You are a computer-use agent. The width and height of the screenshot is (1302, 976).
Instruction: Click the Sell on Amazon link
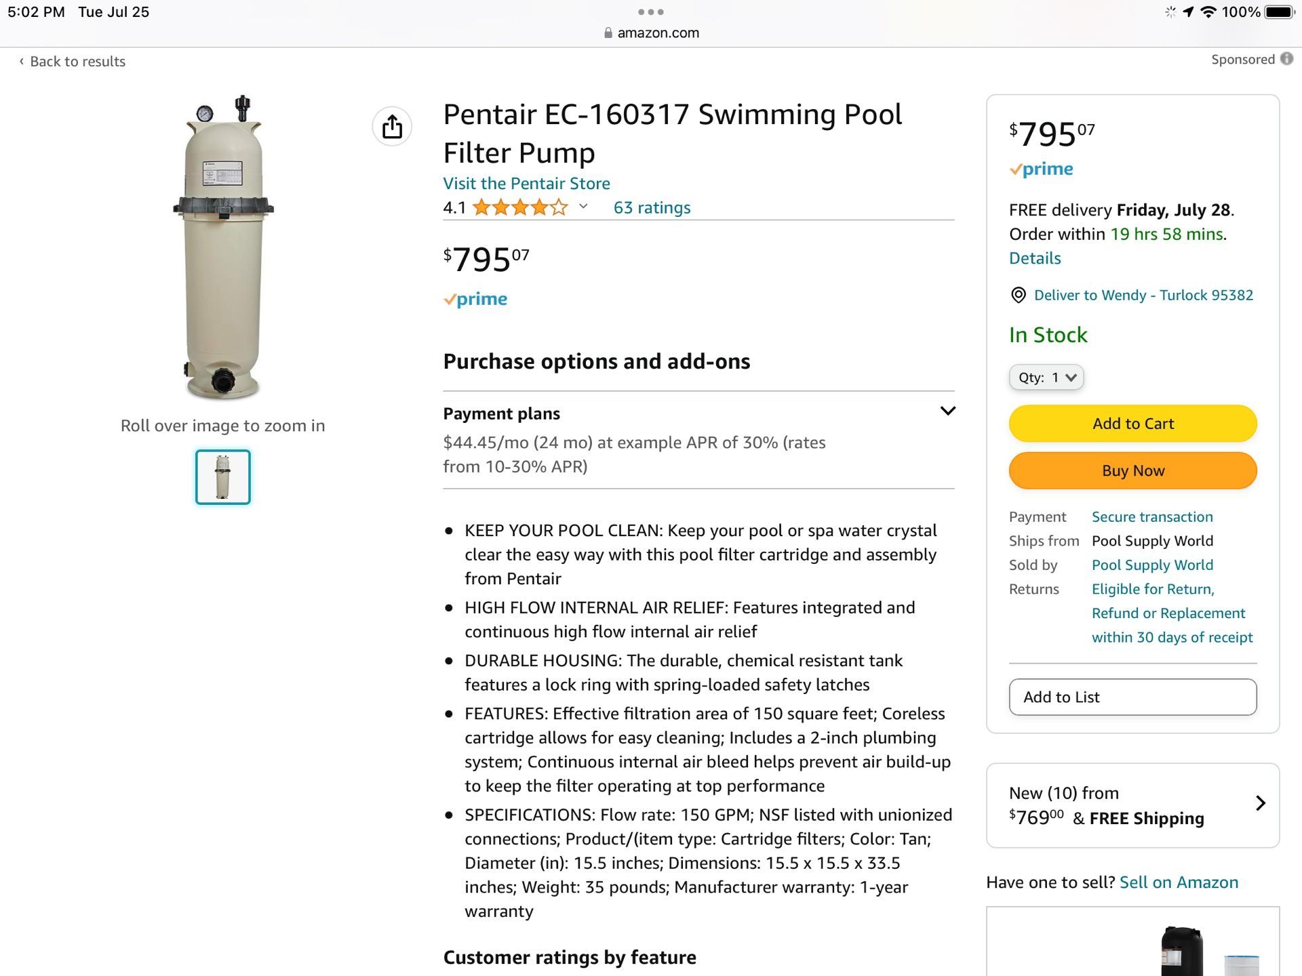[x=1179, y=882]
